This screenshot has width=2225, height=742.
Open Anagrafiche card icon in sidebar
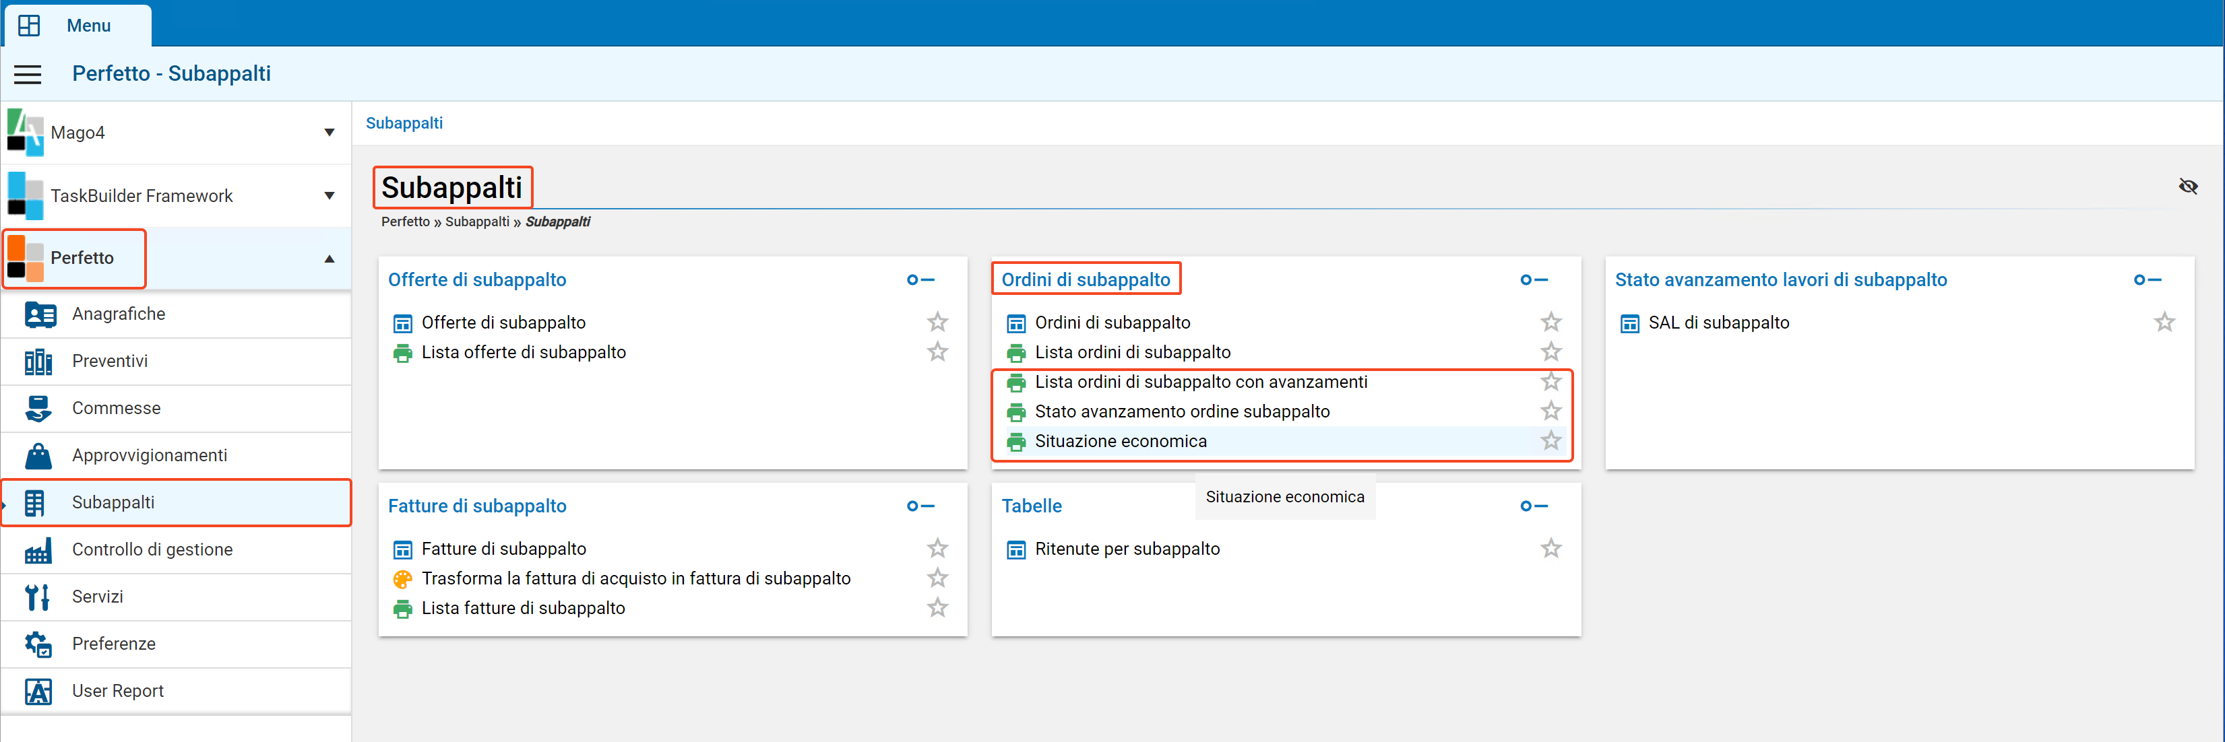click(40, 314)
